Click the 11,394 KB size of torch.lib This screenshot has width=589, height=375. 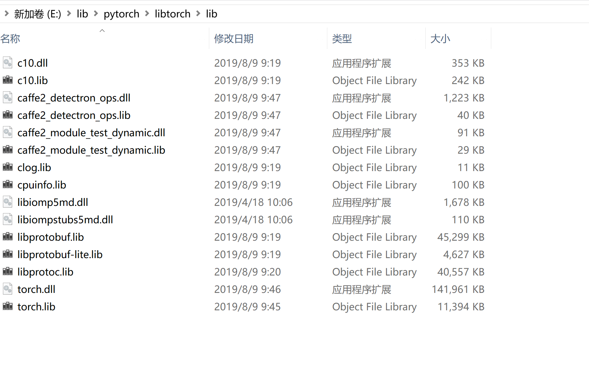coord(461,307)
